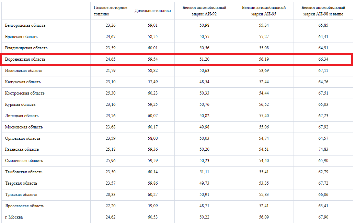Screen dimensions: 355x224
Task: Select the Бензин автомобильный марки АИ-92 header
Action: click(x=204, y=11)
